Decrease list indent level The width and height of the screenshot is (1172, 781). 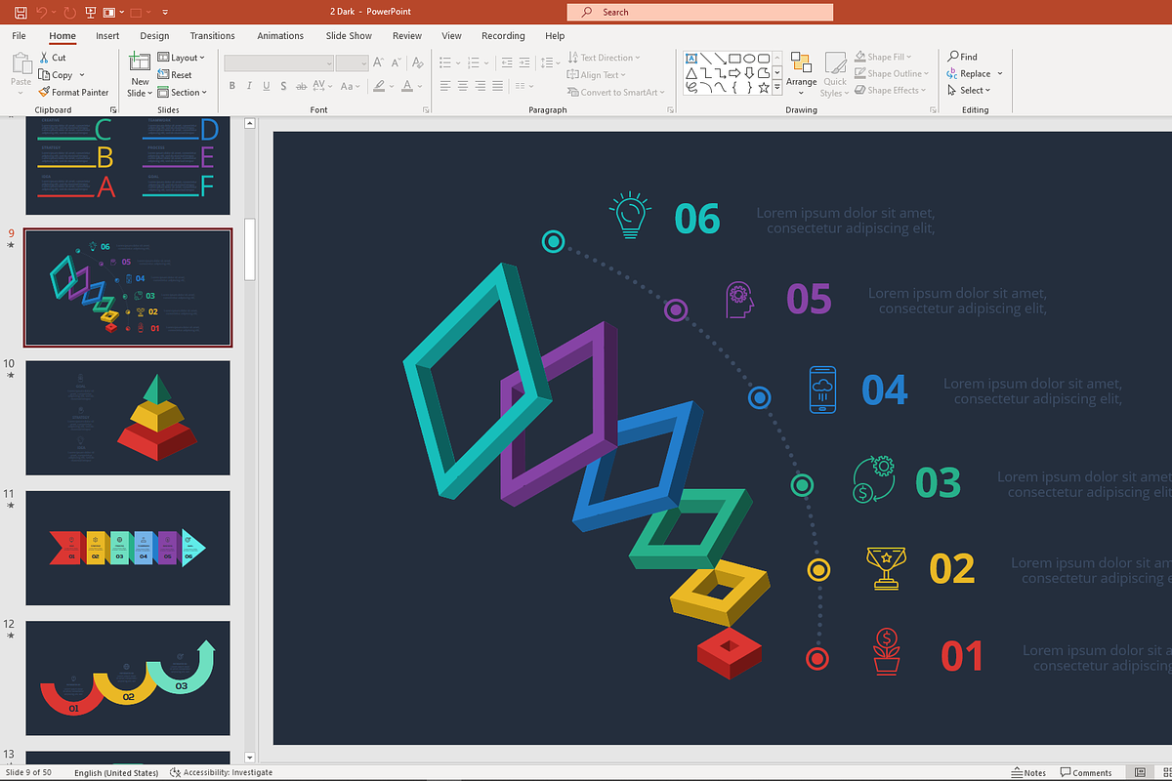pyautogui.click(x=507, y=61)
